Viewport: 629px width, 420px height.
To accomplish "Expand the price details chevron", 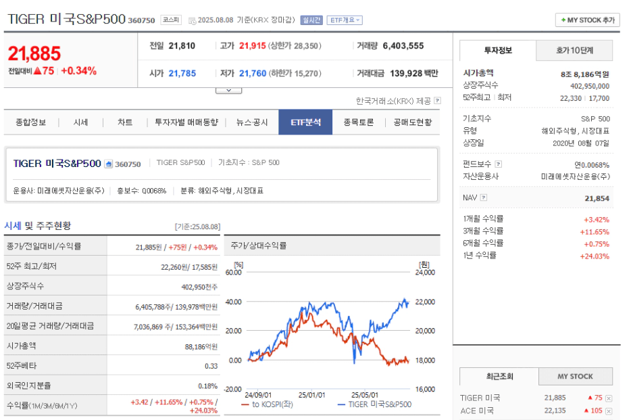I will (228, 91).
